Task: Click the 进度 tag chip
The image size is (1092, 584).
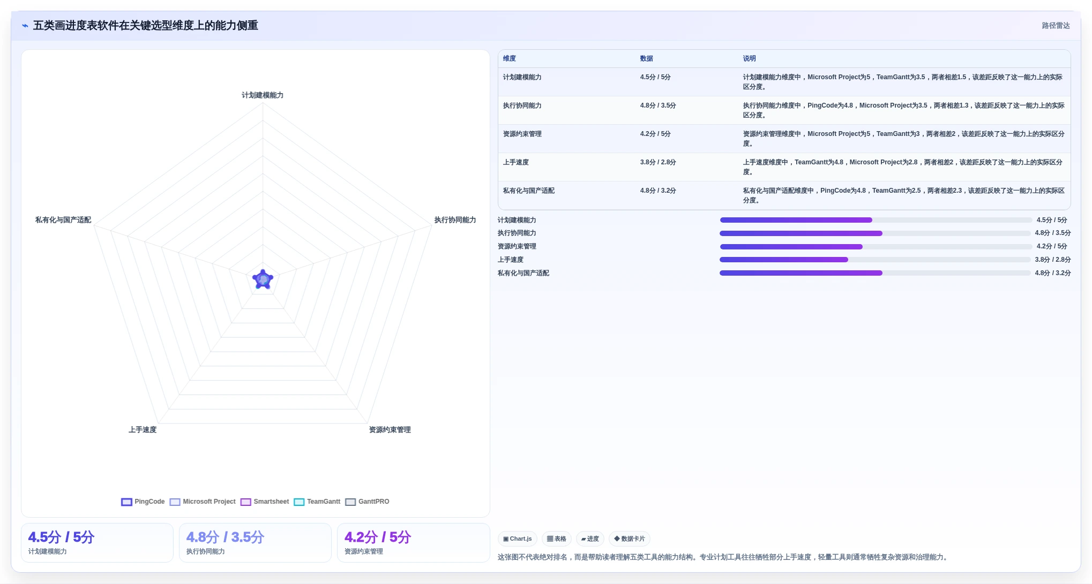Action: tap(590, 539)
